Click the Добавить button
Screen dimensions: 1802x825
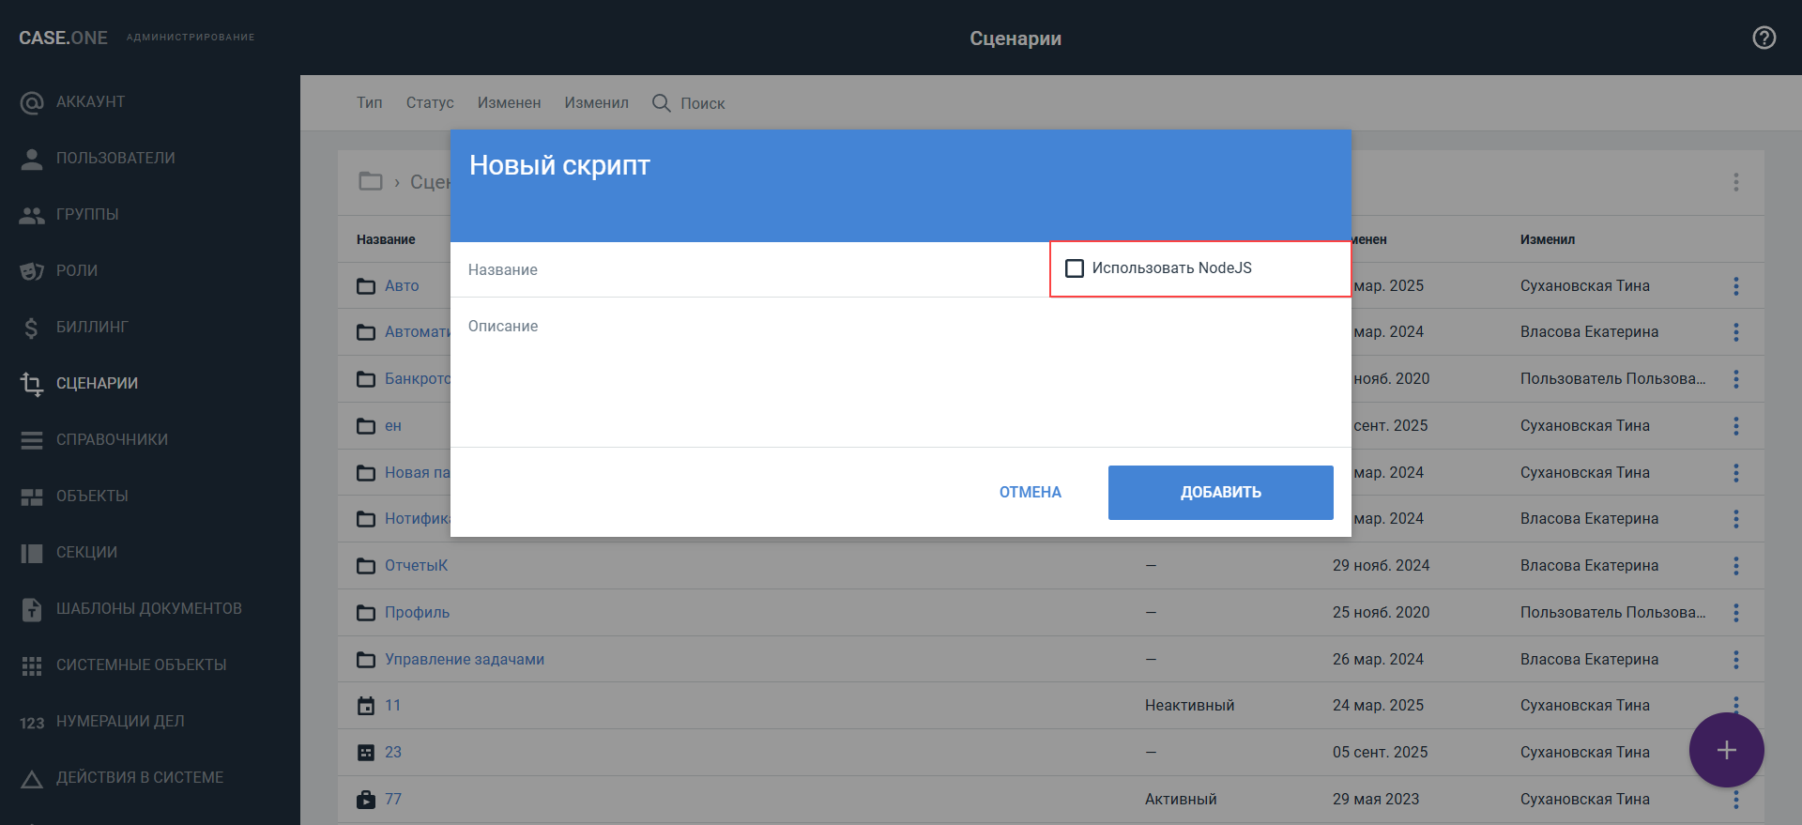[x=1220, y=493]
